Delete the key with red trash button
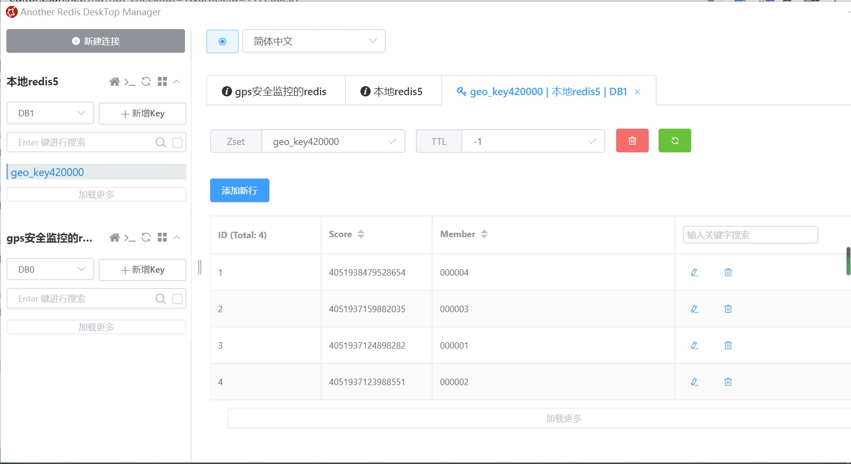Image resolution: width=851 pixels, height=464 pixels. tap(632, 141)
